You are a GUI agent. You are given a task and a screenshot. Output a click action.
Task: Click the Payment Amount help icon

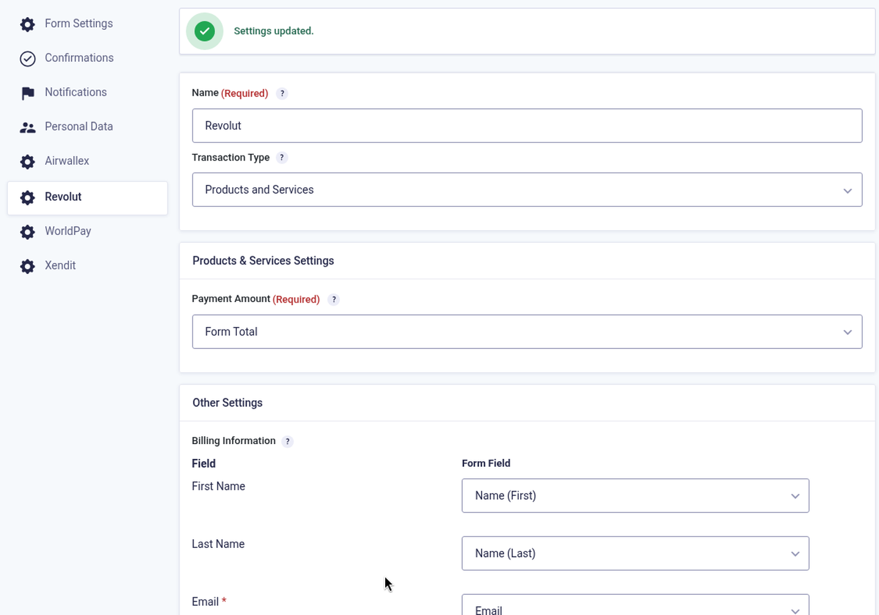pyautogui.click(x=333, y=300)
